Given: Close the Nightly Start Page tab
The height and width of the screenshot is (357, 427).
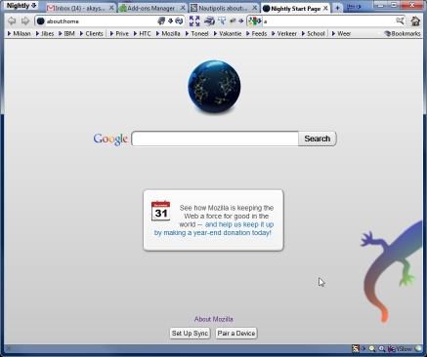Looking at the screenshot, I should point(325,8).
